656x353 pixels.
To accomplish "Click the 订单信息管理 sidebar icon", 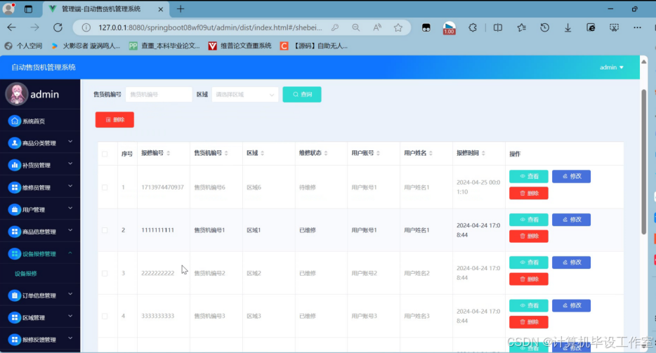I will click(x=15, y=295).
